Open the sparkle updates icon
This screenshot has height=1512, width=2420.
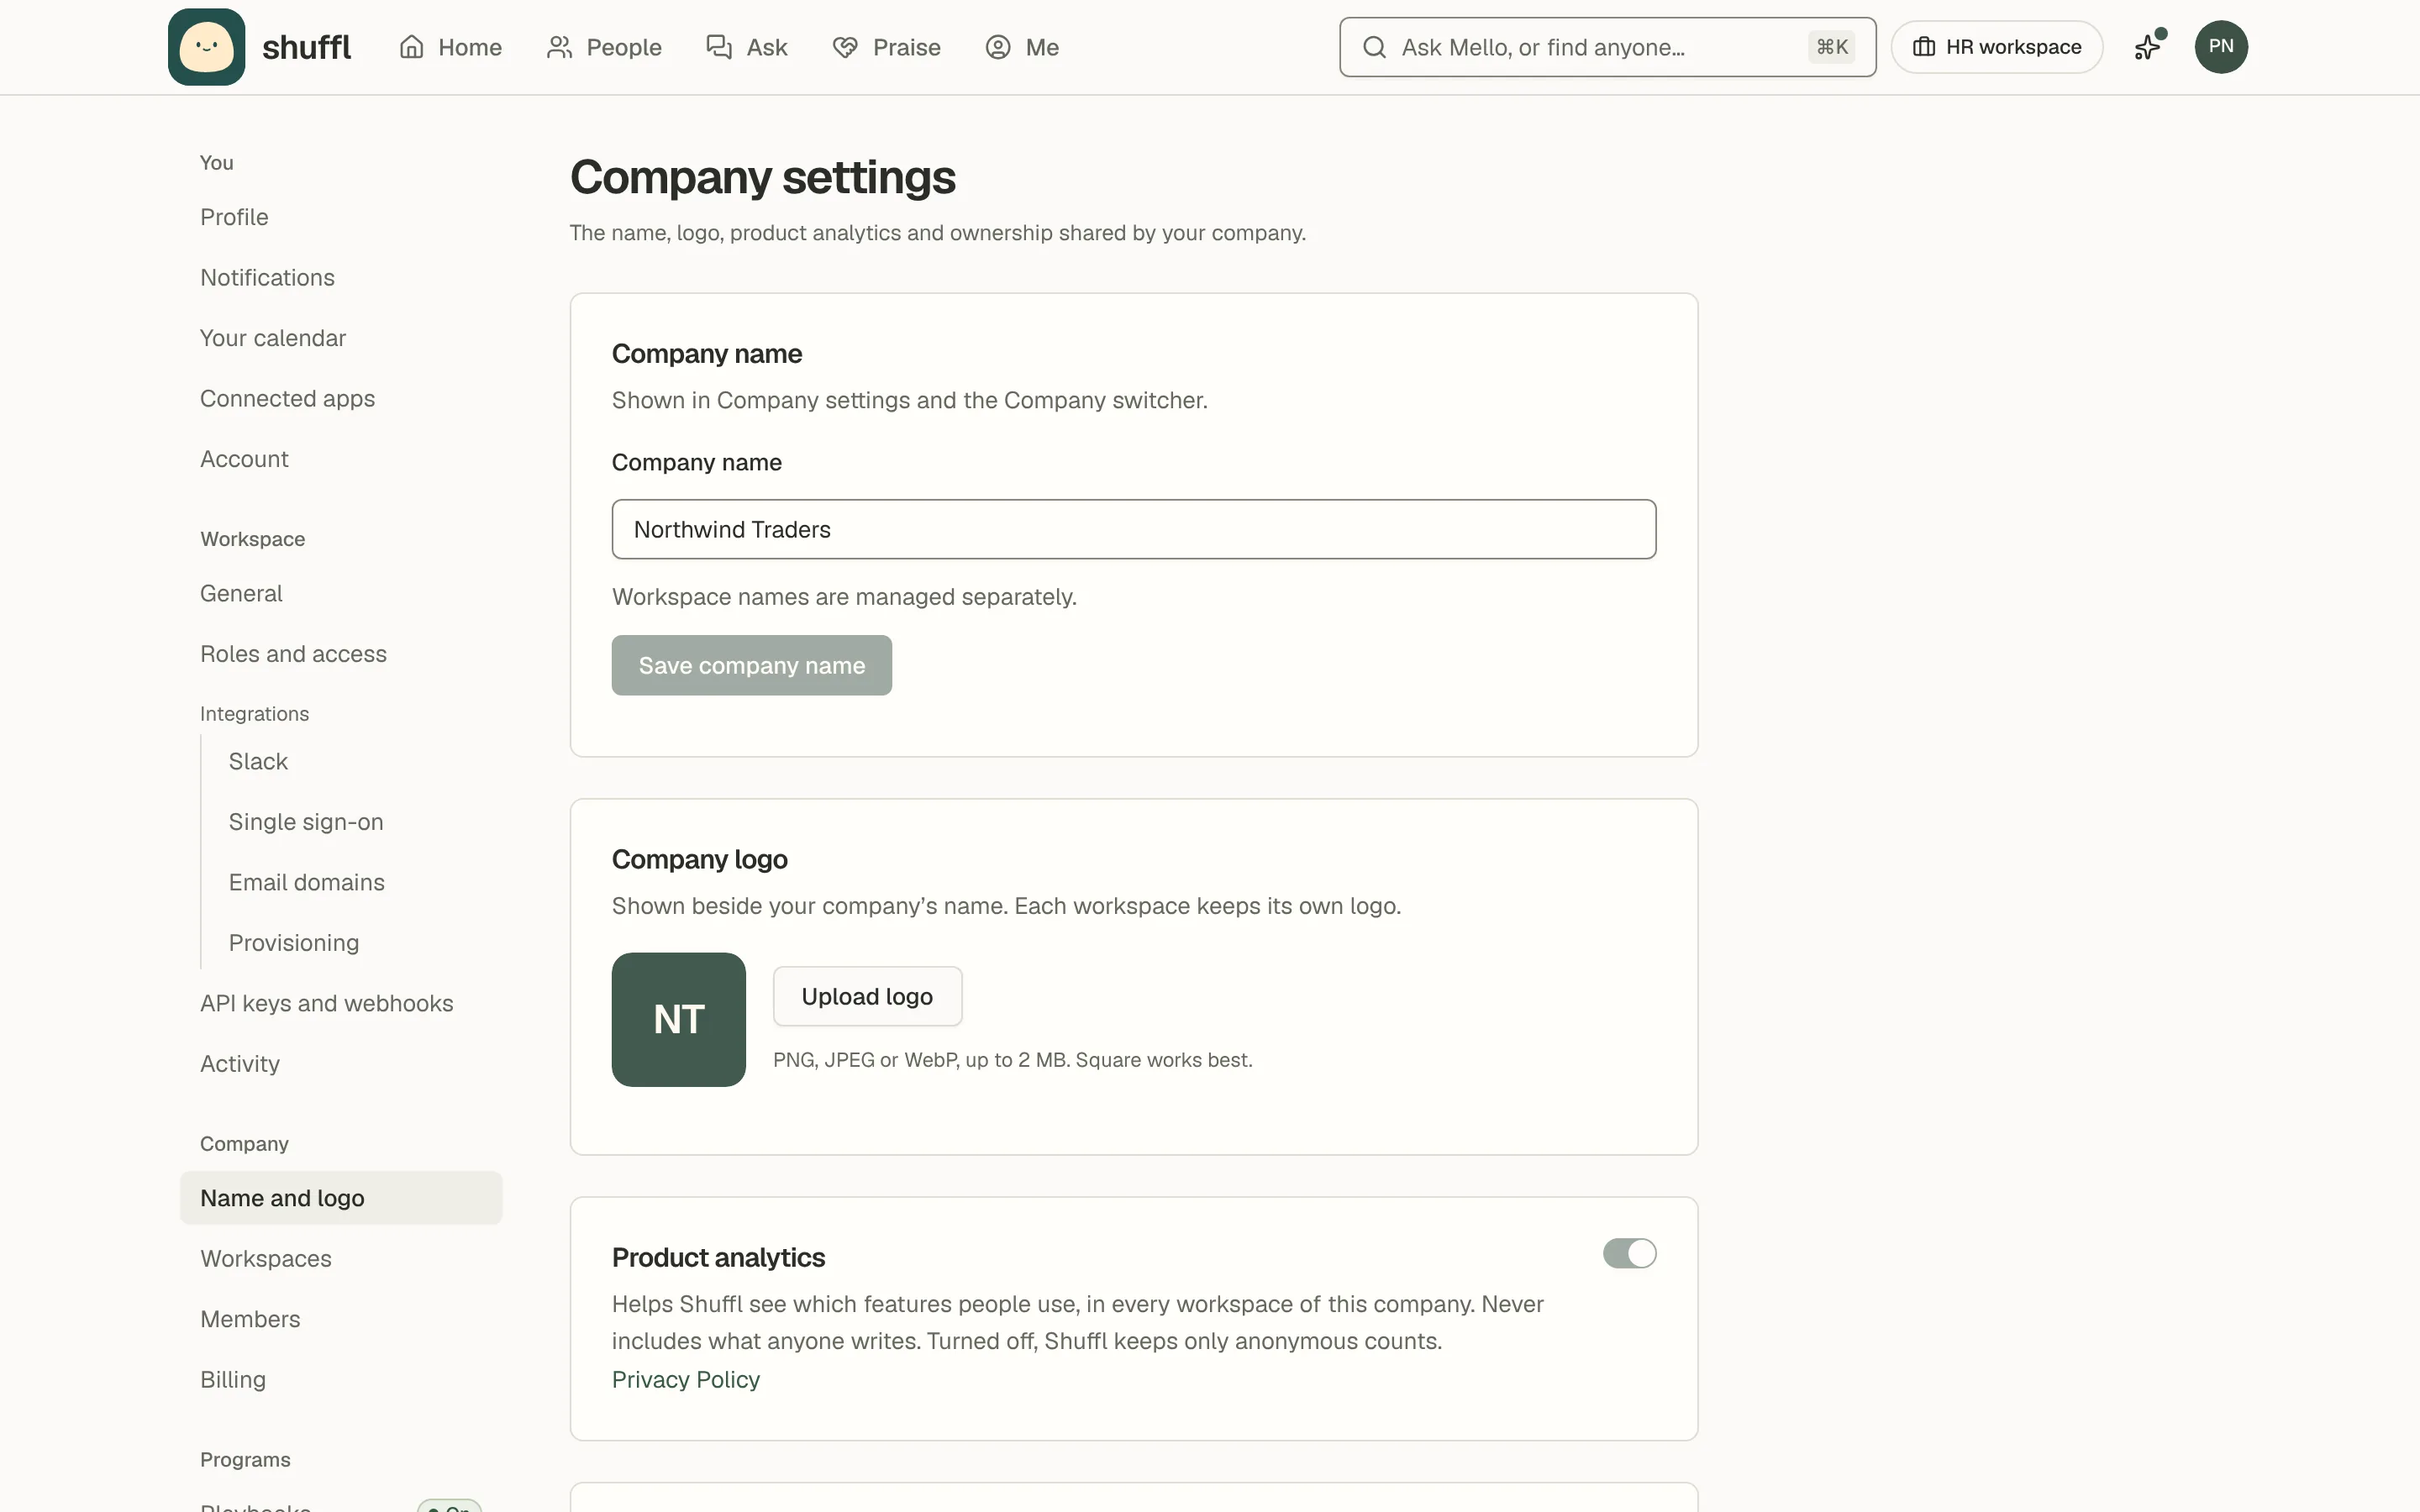[2147, 47]
